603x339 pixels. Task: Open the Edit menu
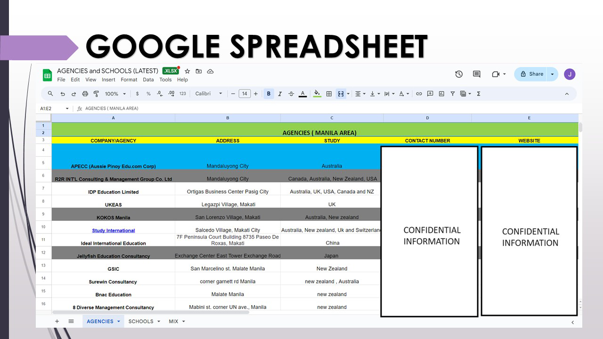click(x=75, y=80)
